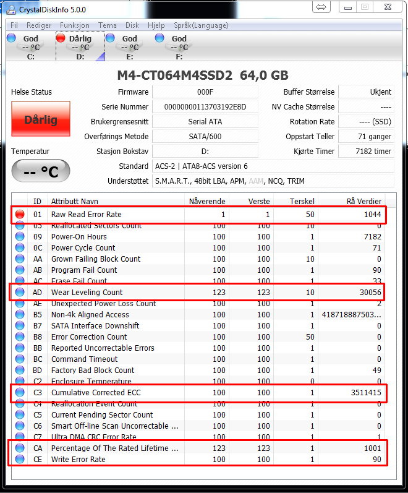Click the red status icon for Raw Read Error Rate
This screenshot has height=493, width=408.
click(x=20, y=214)
